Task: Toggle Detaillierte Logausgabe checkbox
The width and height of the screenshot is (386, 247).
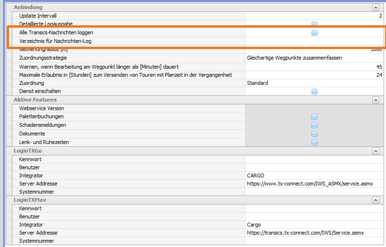Action: [x=315, y=24]
